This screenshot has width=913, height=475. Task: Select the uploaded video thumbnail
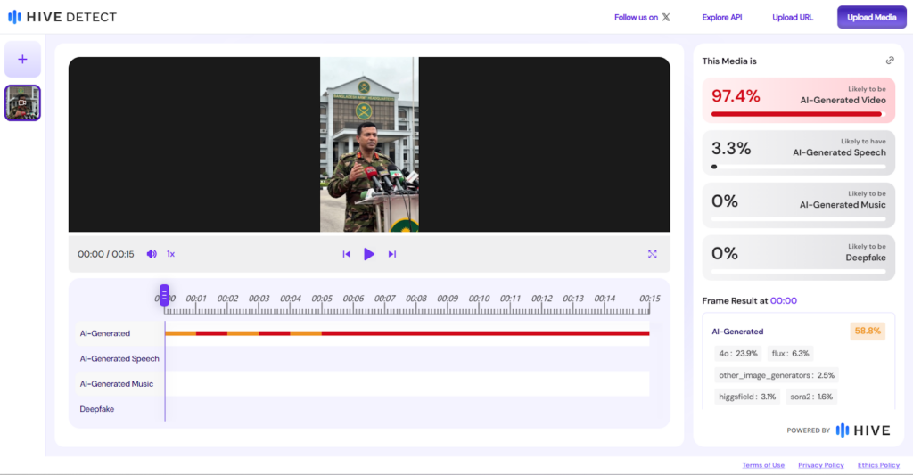pyautogui.click(x=22, y=103)
